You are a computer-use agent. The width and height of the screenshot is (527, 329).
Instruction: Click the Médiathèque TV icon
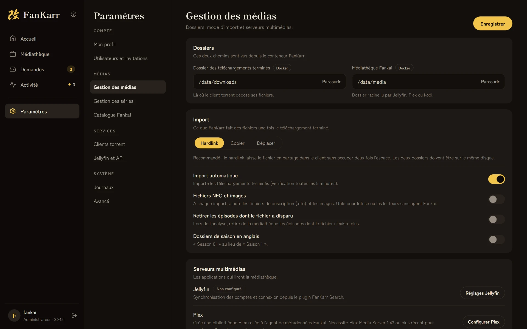(13, 54)
